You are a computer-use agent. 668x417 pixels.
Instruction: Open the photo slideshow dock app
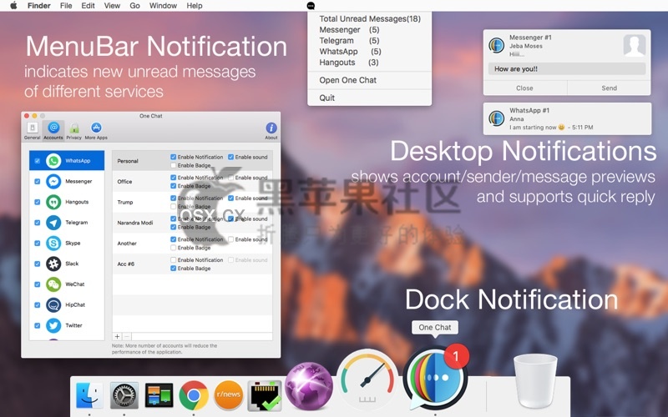[x=159, y=395]
